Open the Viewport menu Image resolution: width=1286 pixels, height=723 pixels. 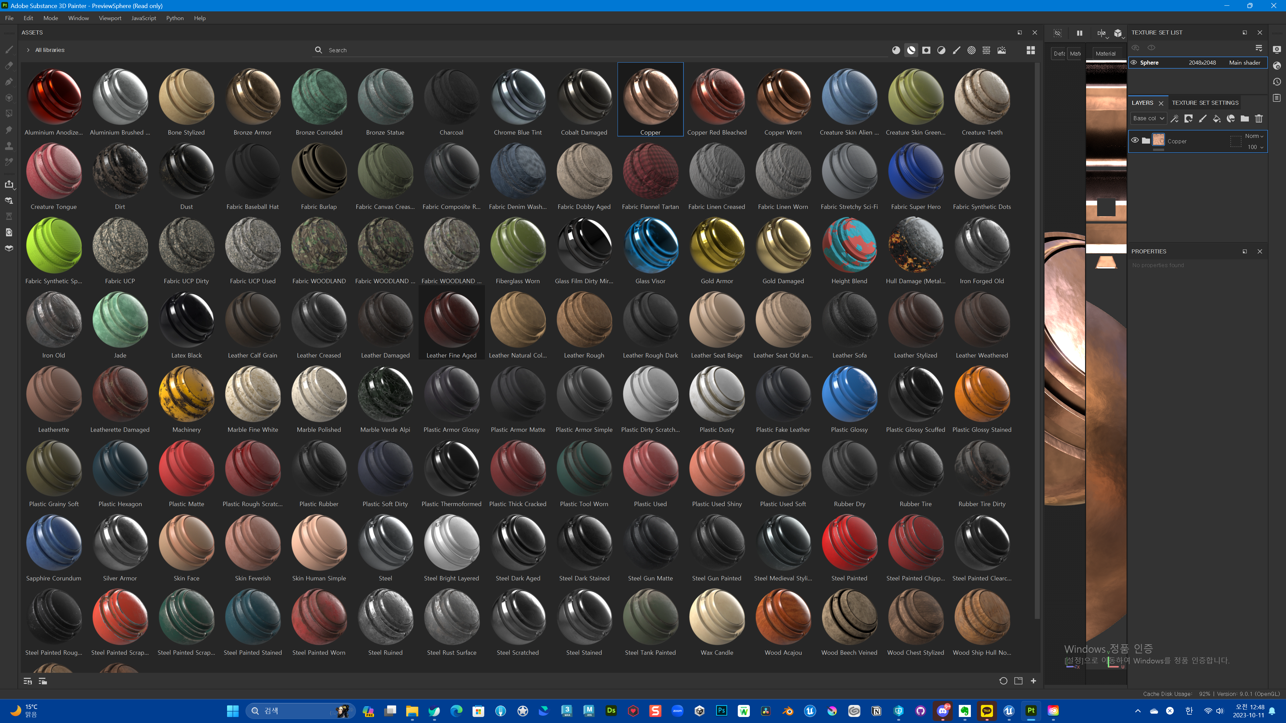click(110, 18)
